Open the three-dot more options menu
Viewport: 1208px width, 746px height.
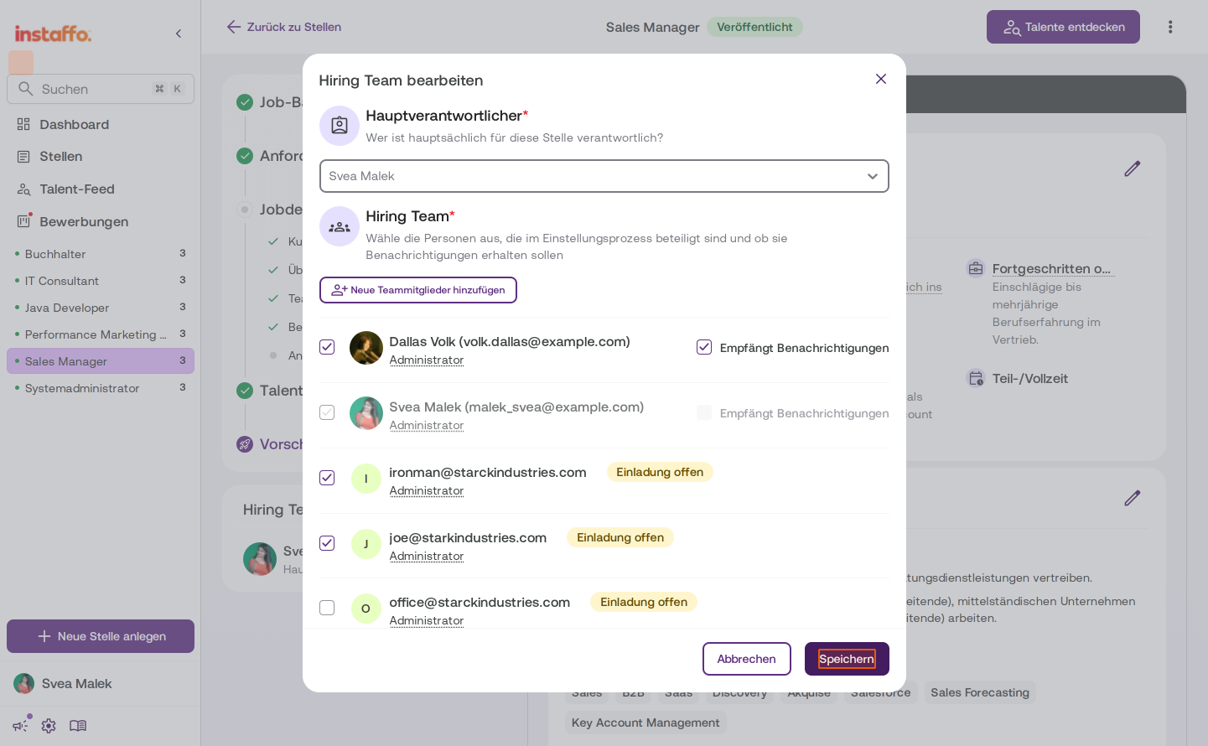tap(1170, 27)
